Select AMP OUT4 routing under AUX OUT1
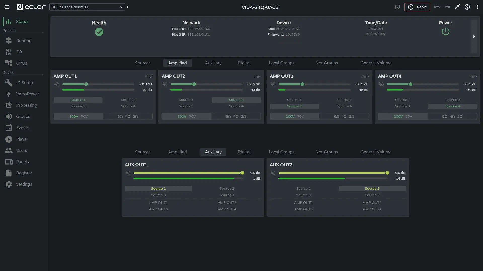Image resolution: width=483 pixels, height=271 pixels. click(x=227, y=209)
